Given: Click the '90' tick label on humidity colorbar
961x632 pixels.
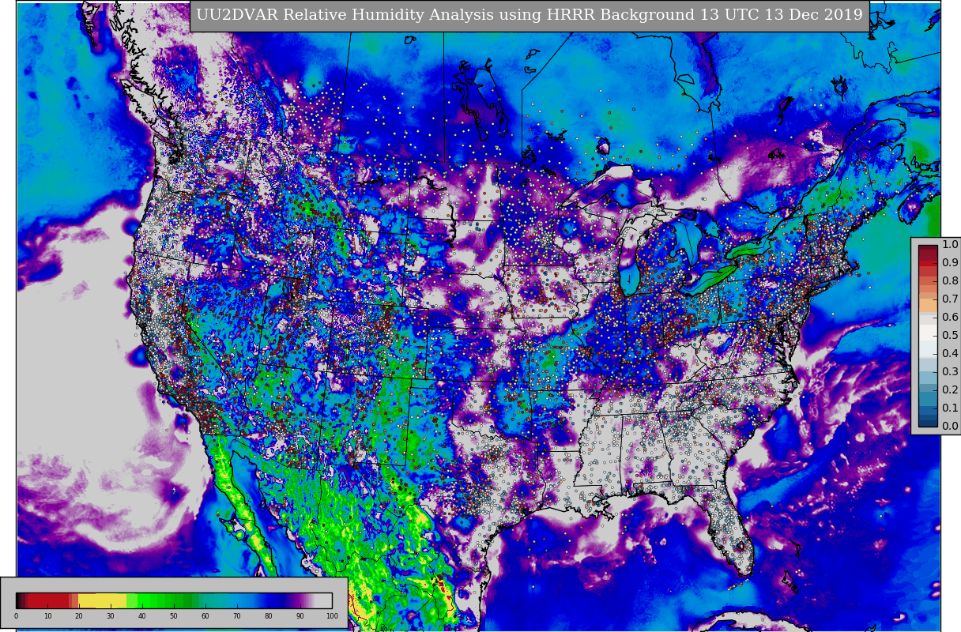Looking at the screenshot, I should pos(300,616).
